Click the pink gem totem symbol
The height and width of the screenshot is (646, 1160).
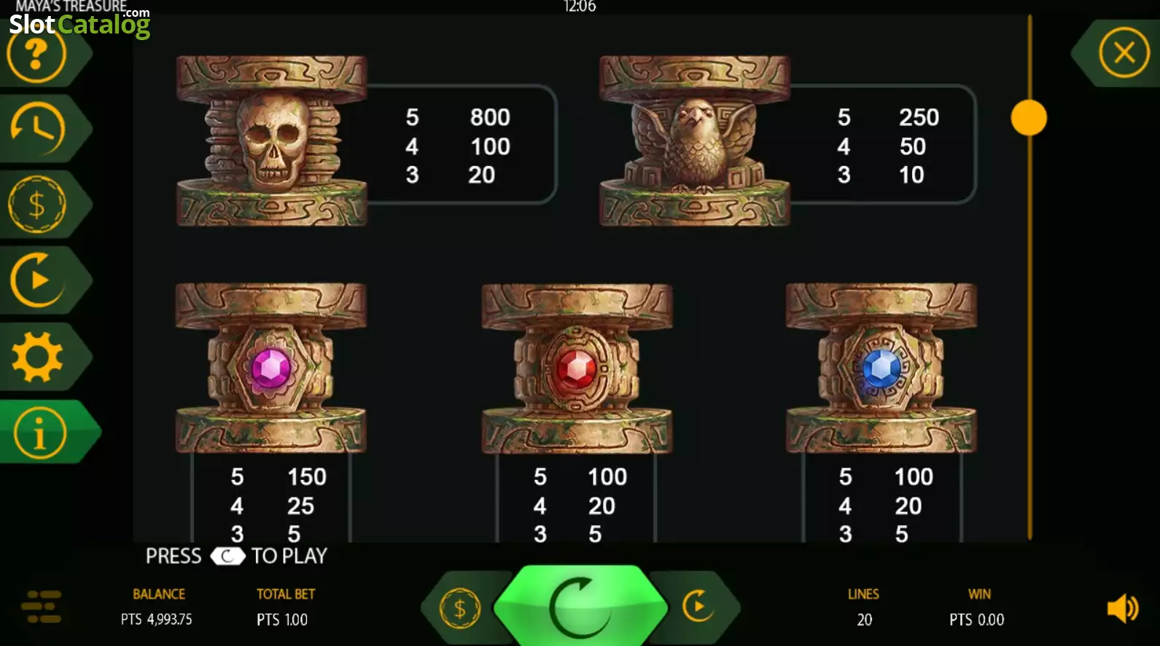(x=270, y=368)
